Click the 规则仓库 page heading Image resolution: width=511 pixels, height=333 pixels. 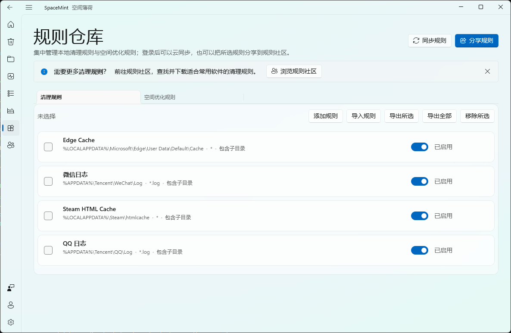coord(69,37)
